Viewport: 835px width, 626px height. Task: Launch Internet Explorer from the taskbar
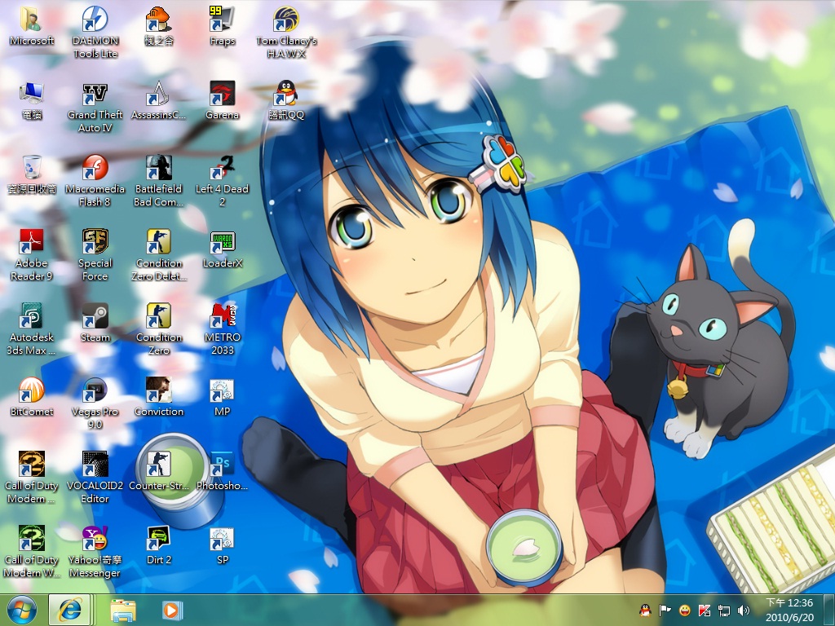click(x=70, y=610)
